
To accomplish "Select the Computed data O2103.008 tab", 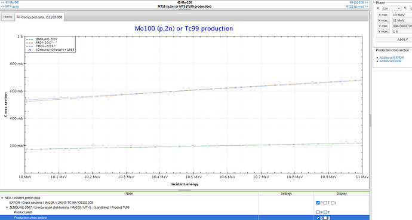I will [x=39, y=17].
